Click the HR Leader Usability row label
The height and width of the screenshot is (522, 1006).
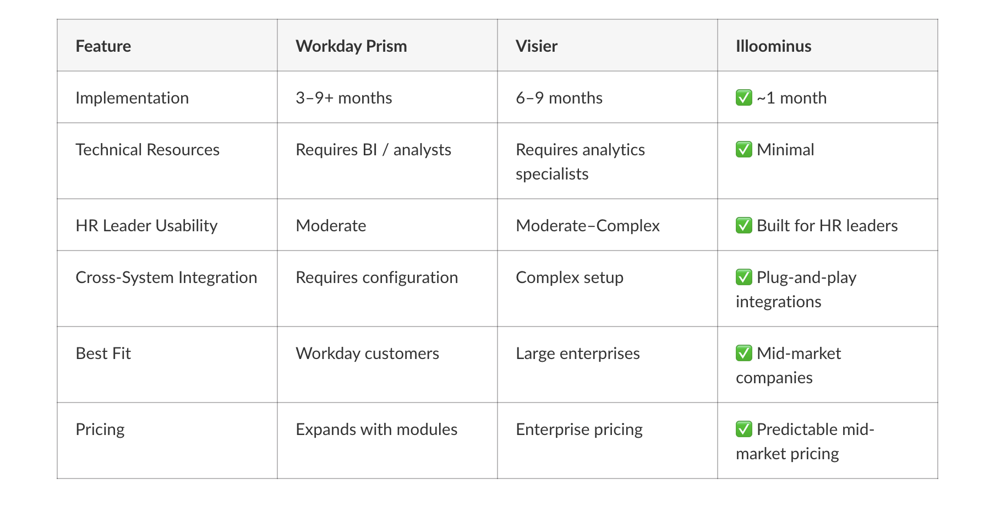(x=146, y=225)
